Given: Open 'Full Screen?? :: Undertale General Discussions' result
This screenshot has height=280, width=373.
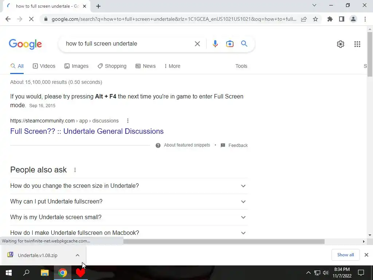Looking at the screenshot, I should tap(87, 131).
